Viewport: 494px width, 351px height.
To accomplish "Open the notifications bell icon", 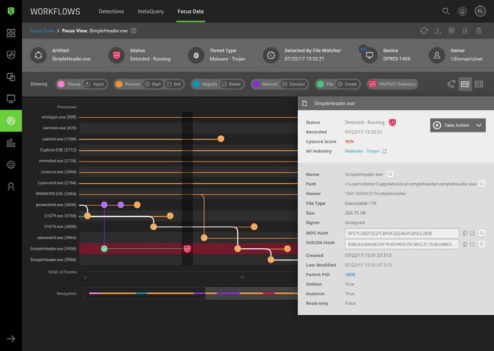I will (462, 11).
